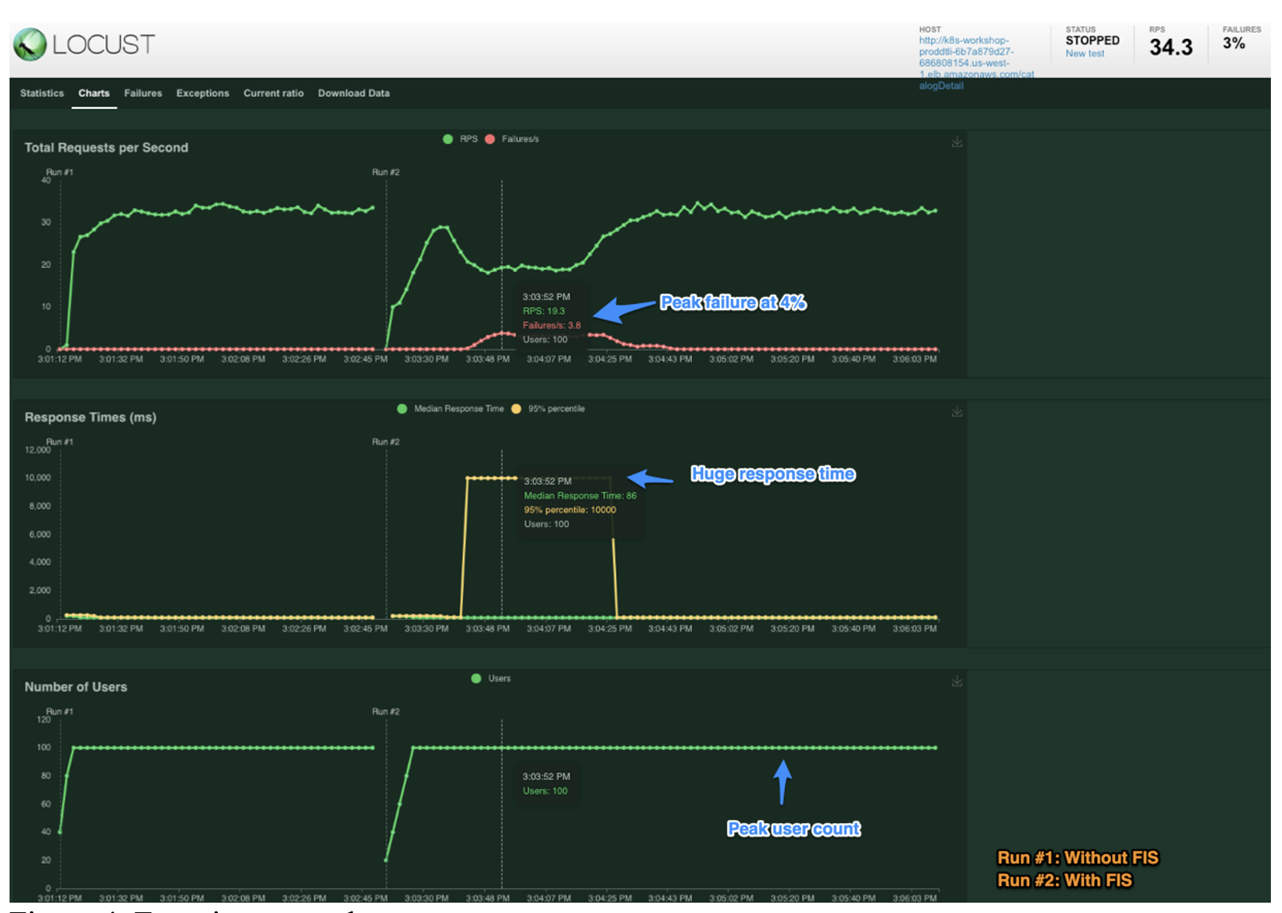Open the k8s-workshop host URL link
The height and width of the screenshot is (913, 1282).
[x=977, y=63]
